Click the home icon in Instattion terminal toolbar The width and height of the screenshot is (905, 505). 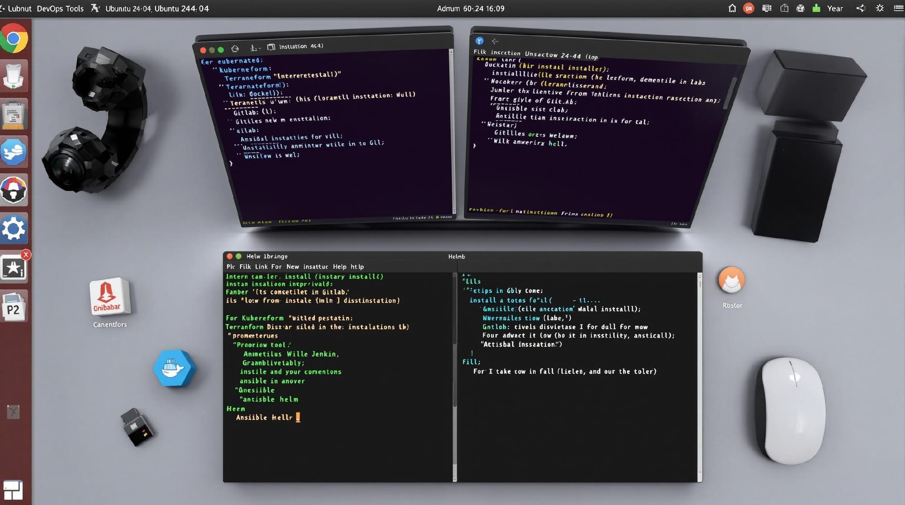(x=235, y=48)
